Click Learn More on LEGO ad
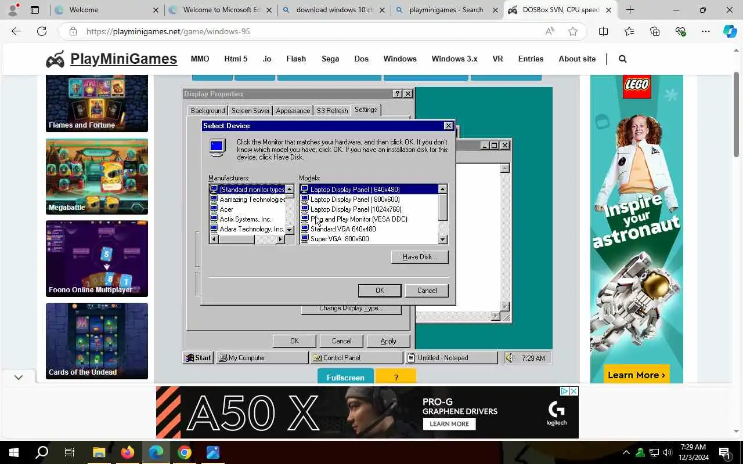 click(x=636, y=375)
